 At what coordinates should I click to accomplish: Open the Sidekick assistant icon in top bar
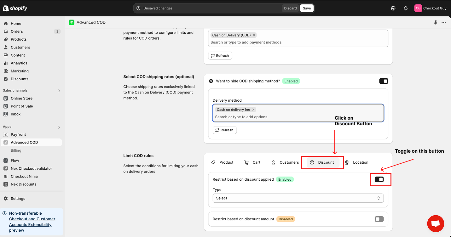[393, 8]
